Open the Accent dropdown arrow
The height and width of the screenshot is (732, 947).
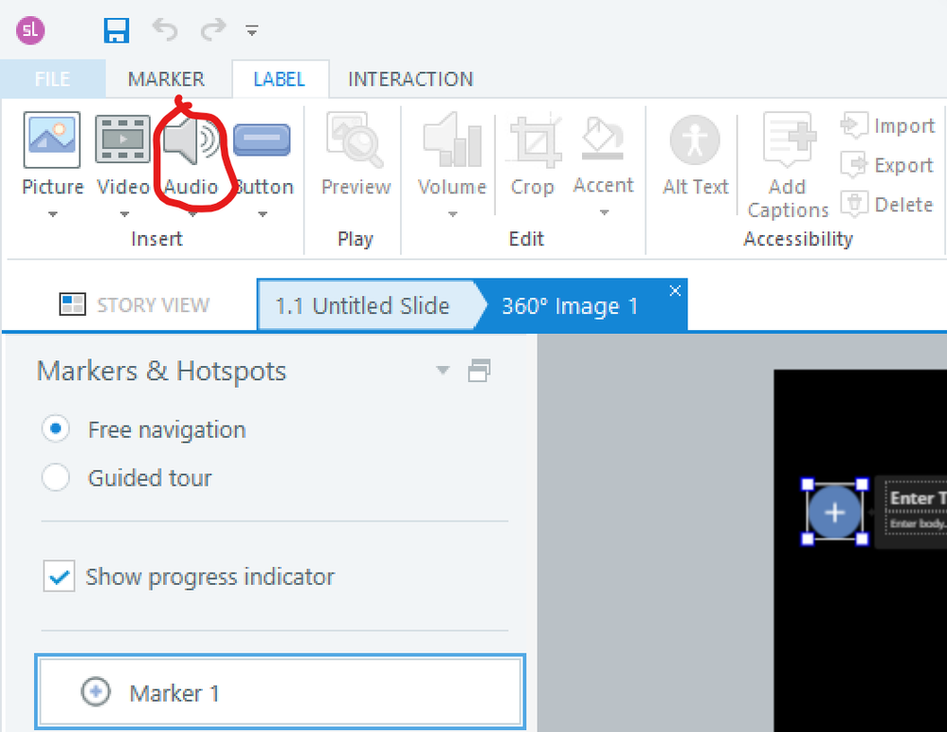point(604,212)
